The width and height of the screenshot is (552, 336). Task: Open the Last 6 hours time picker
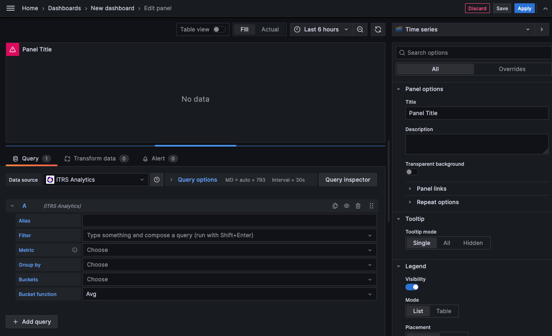pyautogui.click(x=321, y=29)
